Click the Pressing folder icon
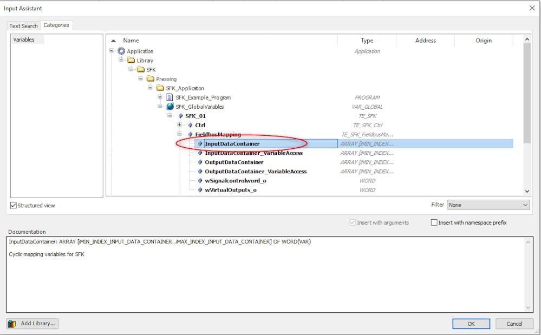The width and height of the screenshot is (541, 335). [x=151, y=79]
